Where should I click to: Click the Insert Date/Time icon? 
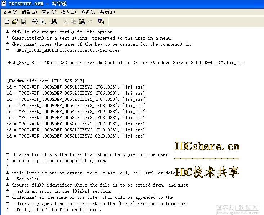click(101, 21)
